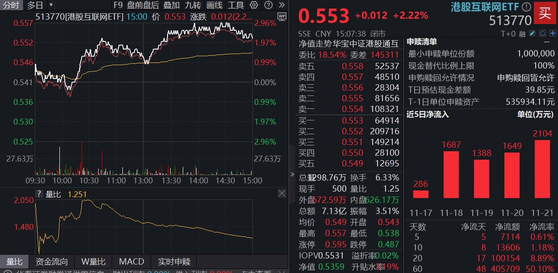This screenshot has height=273, width=558.
Task: Click the 11-21 net inflow bar
Action: [542, 169]
